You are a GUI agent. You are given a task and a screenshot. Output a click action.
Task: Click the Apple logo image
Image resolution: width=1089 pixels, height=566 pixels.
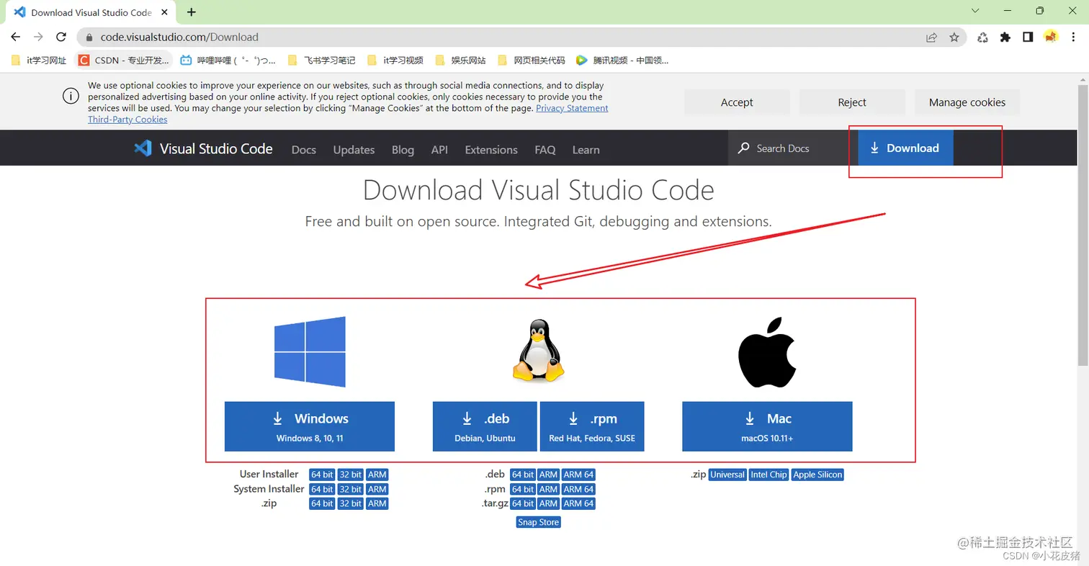point(766,353)
